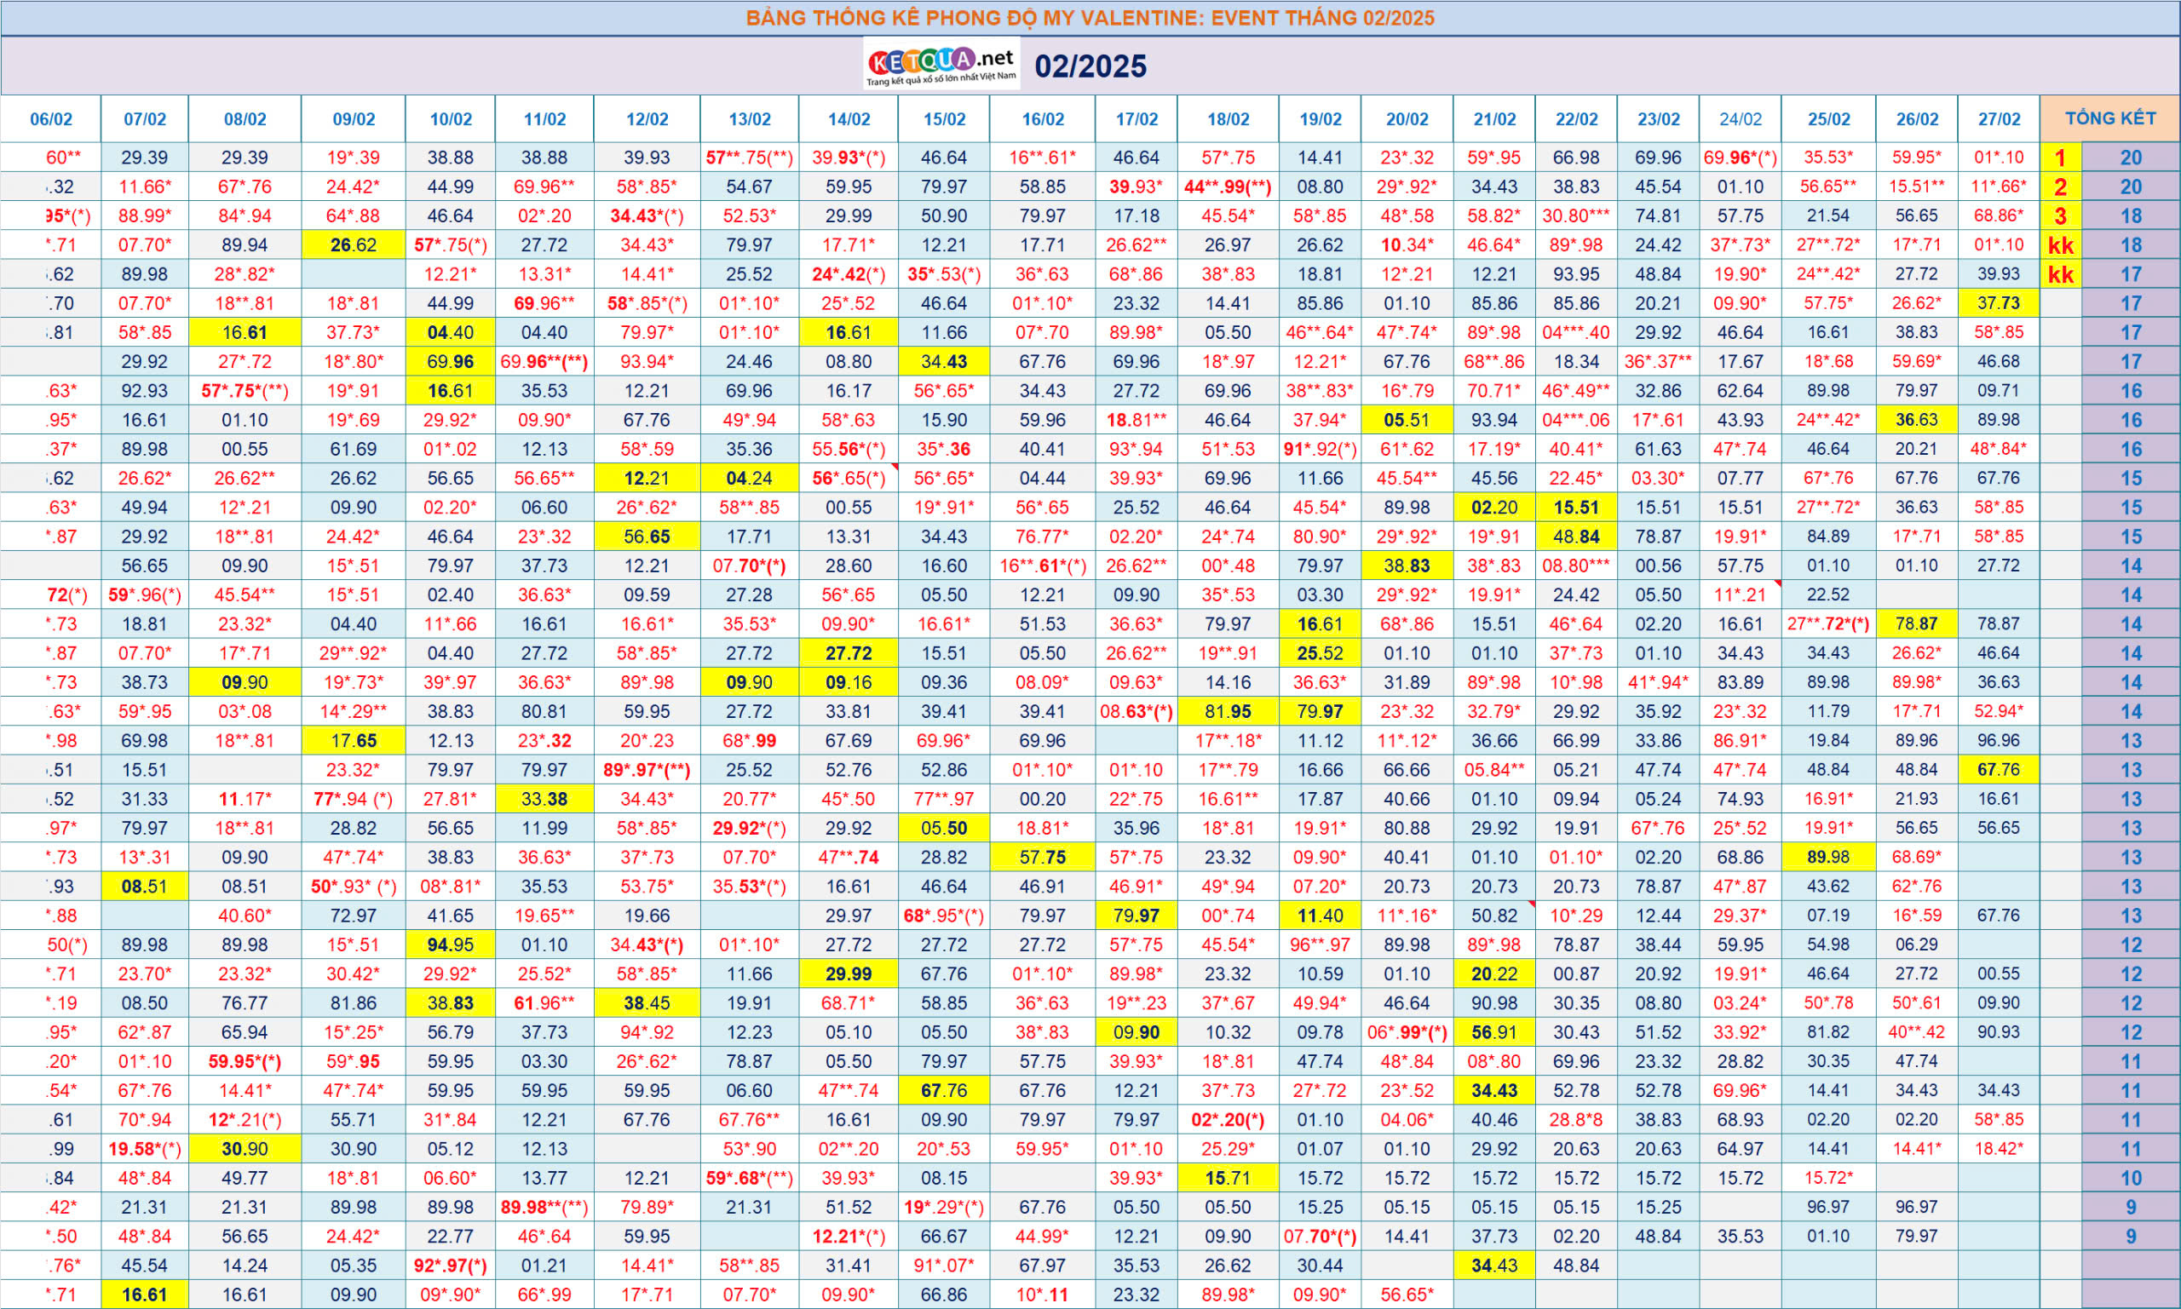Select the 12/02 column header

(647, 119)
